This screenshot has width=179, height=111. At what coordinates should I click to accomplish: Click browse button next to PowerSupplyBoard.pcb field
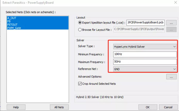click(171, 23)
